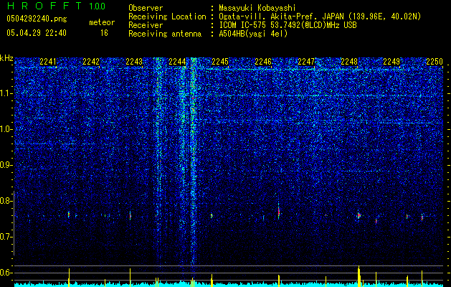Click the 1.0 frequency axis label
The height and width of the screenshot is (287, 451).
click(6, 129)
